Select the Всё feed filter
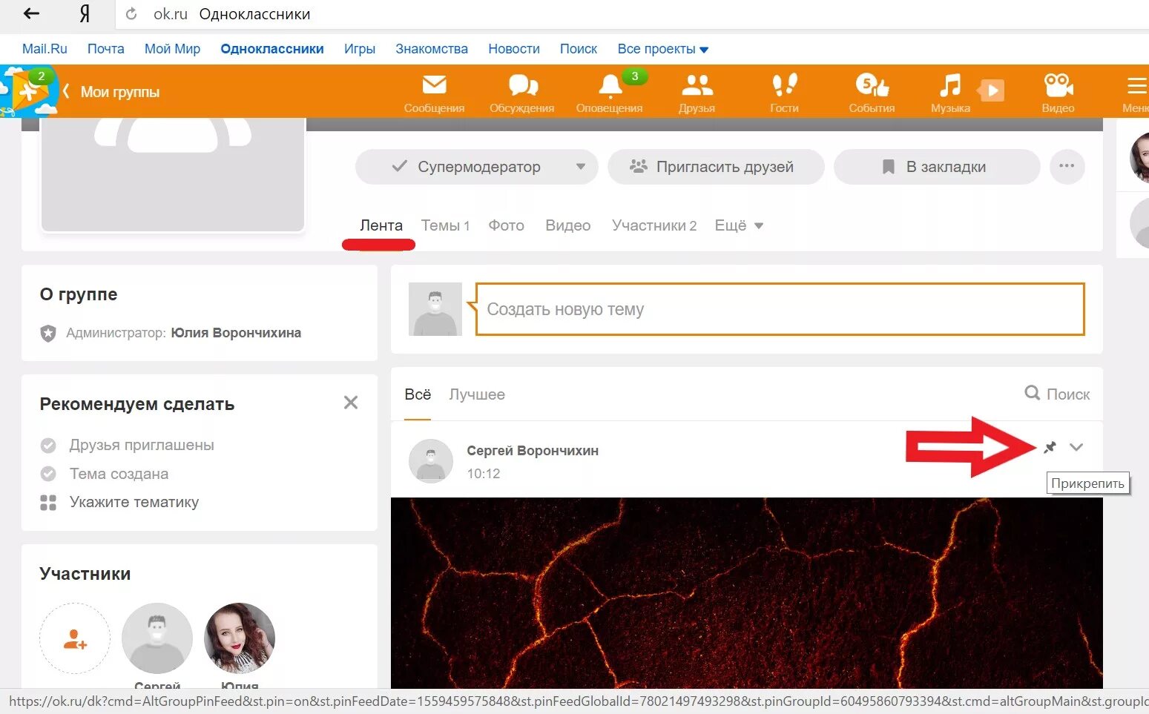The width and height of the screenshot is (1149, 714). click(418, 394)
